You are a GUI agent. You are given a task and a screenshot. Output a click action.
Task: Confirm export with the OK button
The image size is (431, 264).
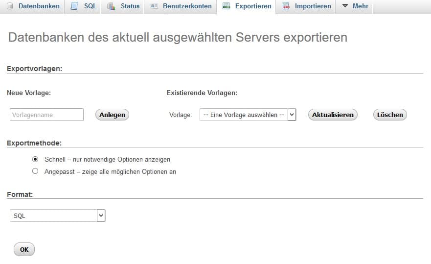(x=24, y=249)
